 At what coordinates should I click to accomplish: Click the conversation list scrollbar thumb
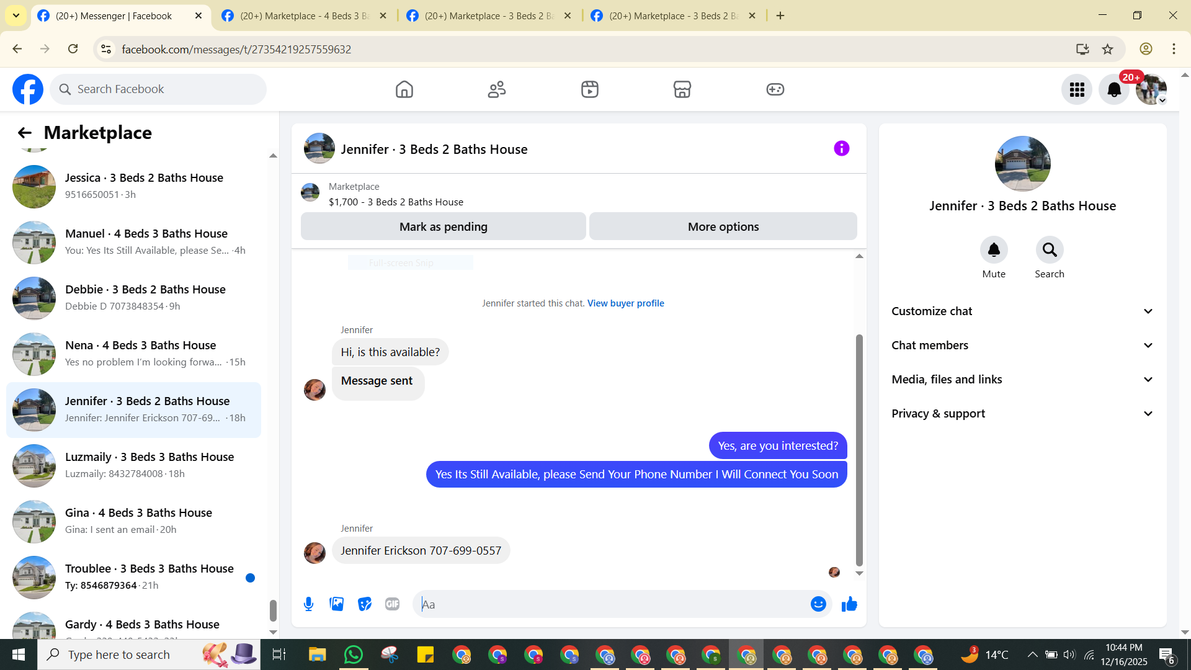(273, 610)
